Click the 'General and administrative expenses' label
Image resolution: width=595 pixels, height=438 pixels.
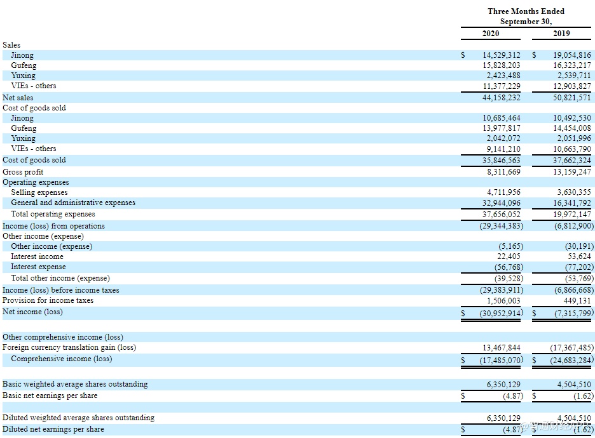pyautogui.click(x=73, y=202)
